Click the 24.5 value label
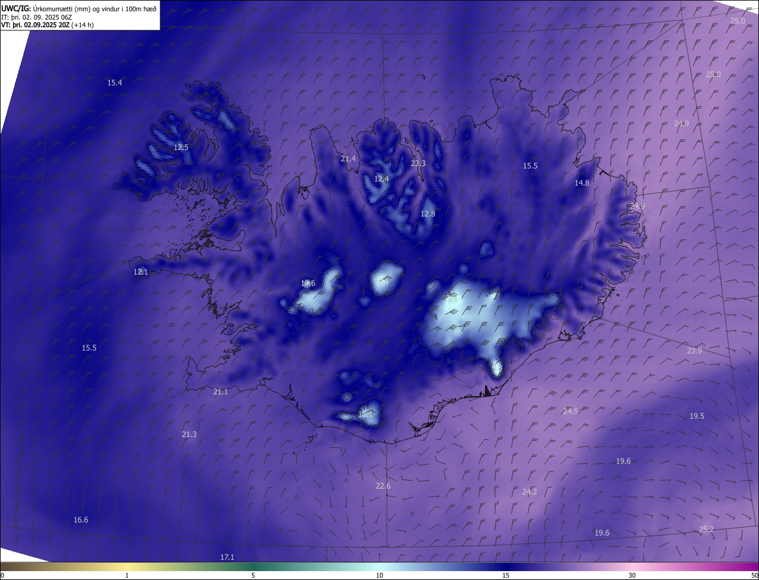Viewport: 759px width, 580px height. point(570,411)
